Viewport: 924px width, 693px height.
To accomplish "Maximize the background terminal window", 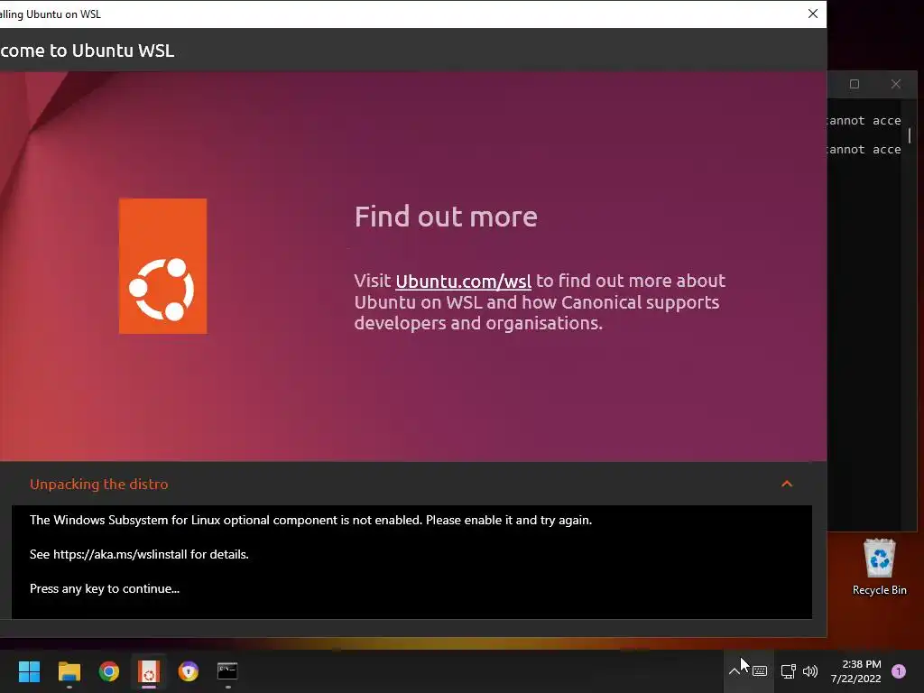I will (855, 84).
